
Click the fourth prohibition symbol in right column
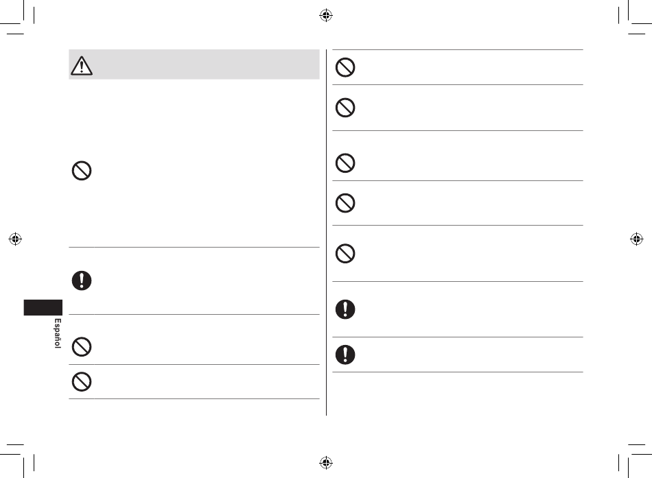[345, 203]
